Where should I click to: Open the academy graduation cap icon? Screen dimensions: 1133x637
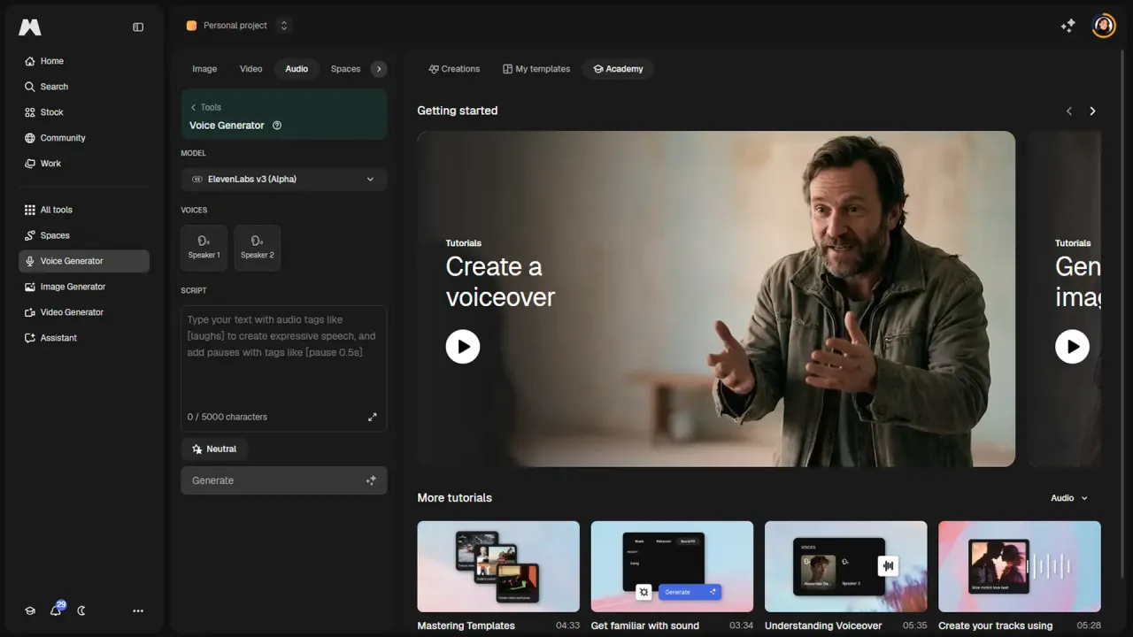[x=30, y=610]
